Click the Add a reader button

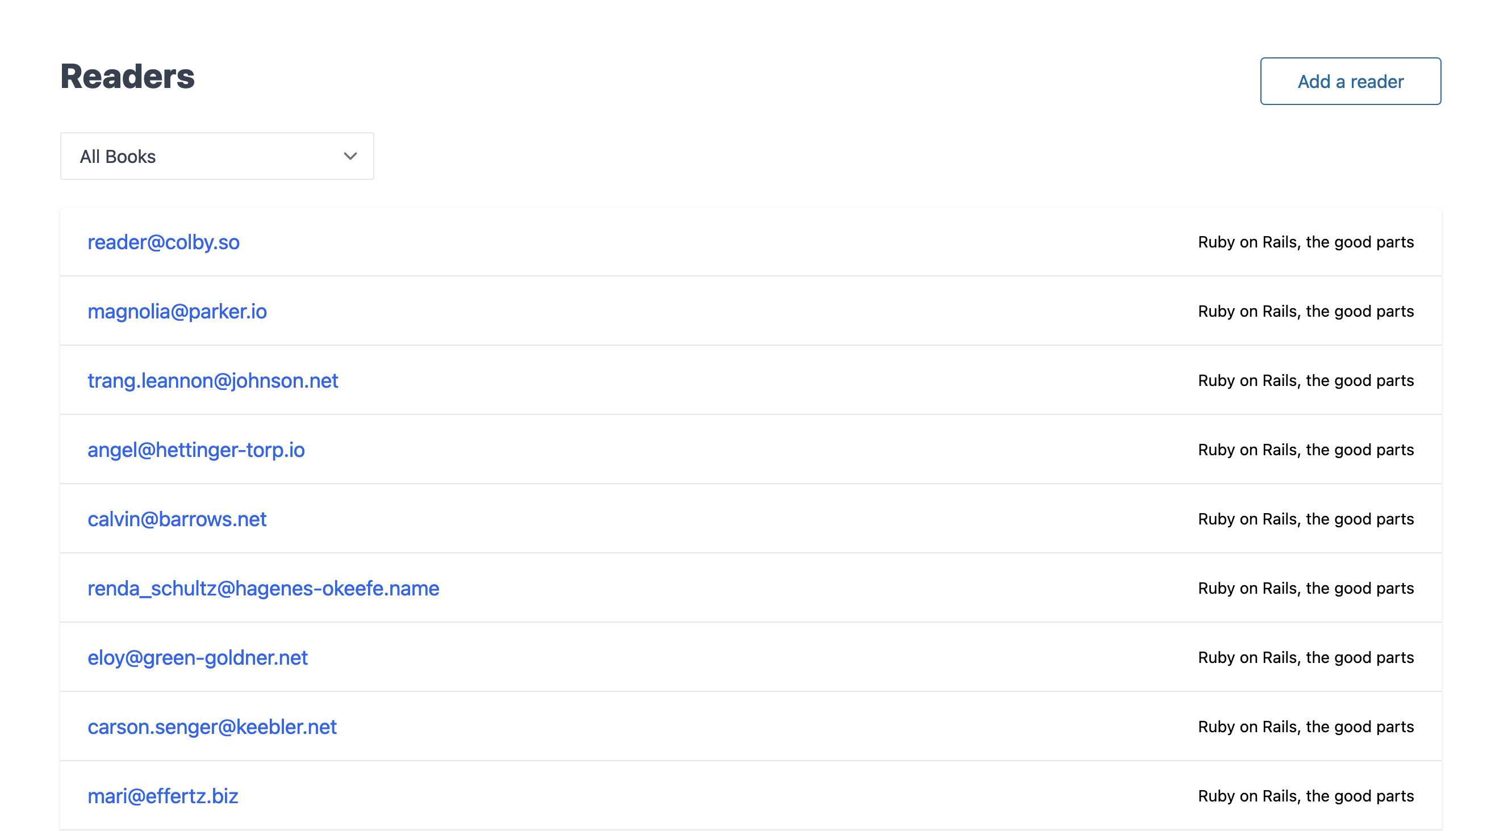1350,81
